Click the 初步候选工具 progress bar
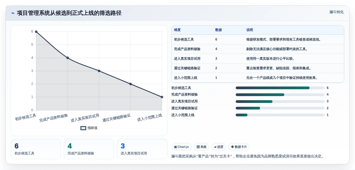Image resolution: width=355 pixels, height=170 pixels. [280, 88]
